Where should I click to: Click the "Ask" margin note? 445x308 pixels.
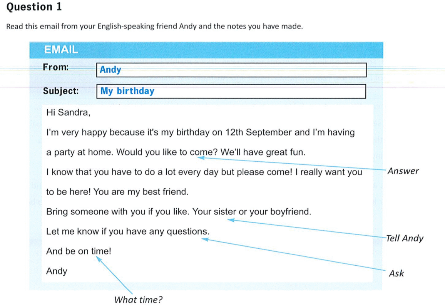point(396,273)
